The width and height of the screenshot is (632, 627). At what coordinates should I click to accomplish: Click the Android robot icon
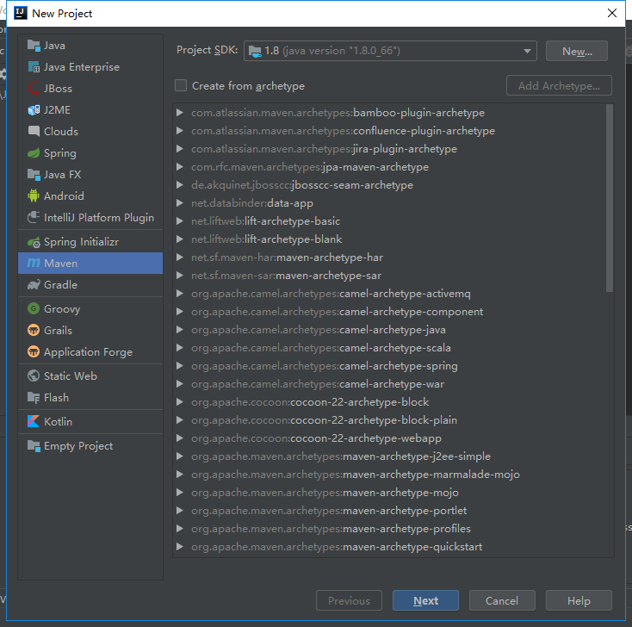click(34, 196)
